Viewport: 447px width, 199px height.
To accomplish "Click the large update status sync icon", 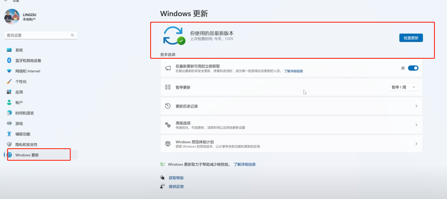I will coord(174,36).
